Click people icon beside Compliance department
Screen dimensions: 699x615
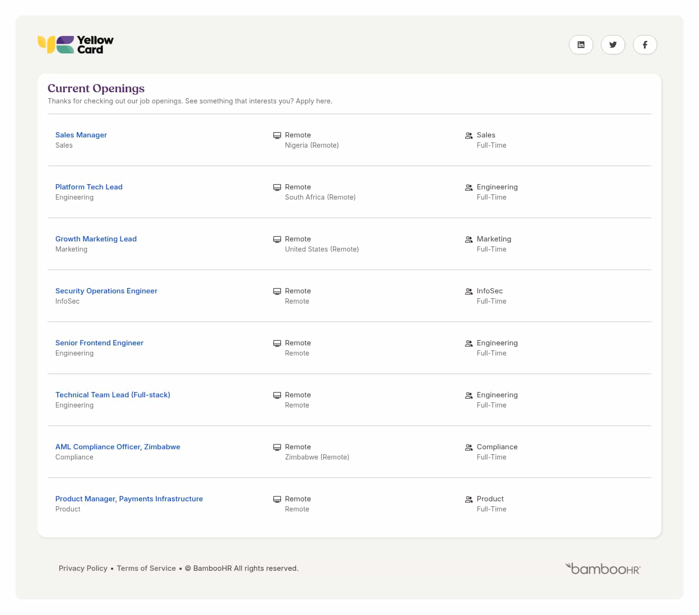tap(469, 447)
